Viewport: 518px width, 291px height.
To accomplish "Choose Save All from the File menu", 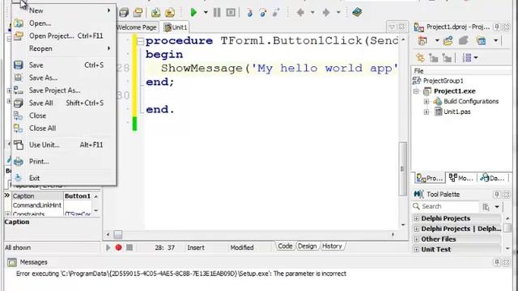I will coord(63,103).
